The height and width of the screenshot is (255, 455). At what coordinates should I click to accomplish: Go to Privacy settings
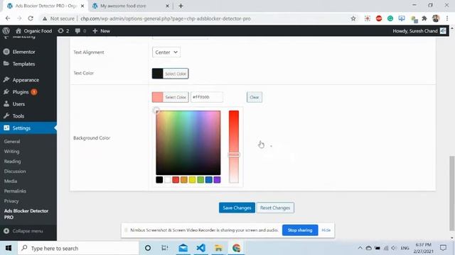[x=11, y=200]
